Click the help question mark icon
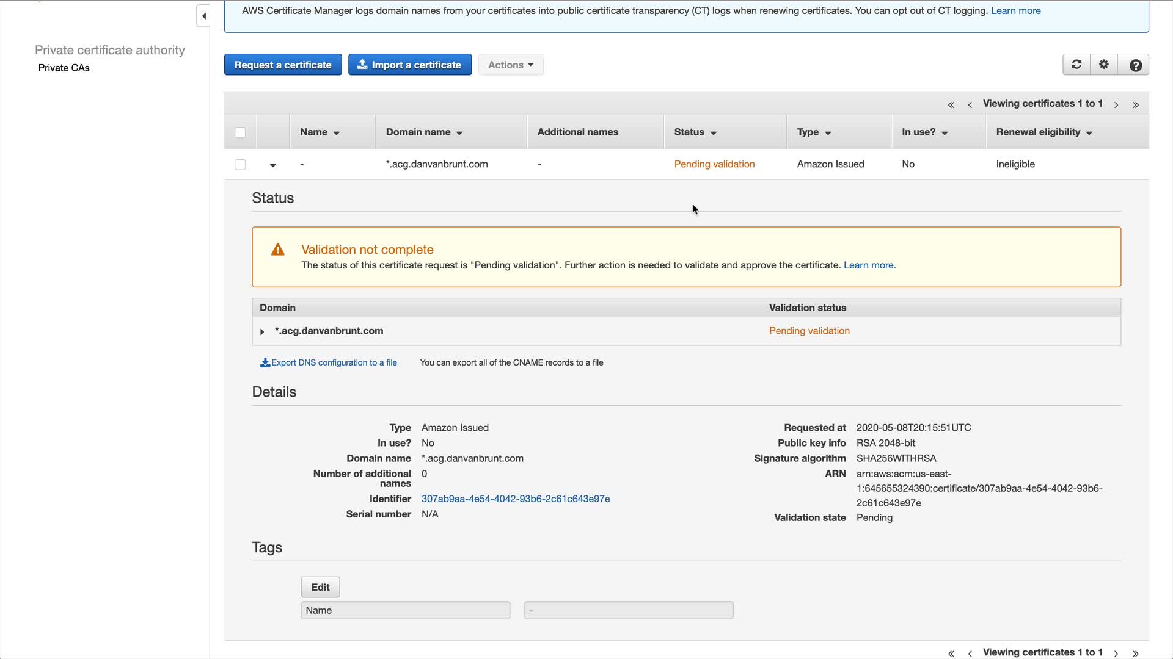This screenshot has height=659, width=1173. (1135, 65)
